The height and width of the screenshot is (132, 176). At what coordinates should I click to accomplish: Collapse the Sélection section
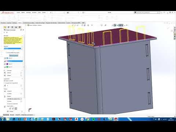[22, 46]
